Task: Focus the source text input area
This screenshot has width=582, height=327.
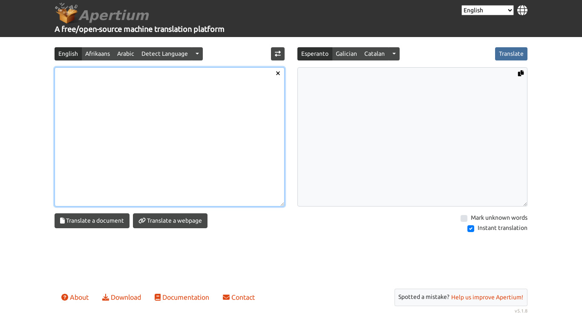Action: [x=170, y=137]
